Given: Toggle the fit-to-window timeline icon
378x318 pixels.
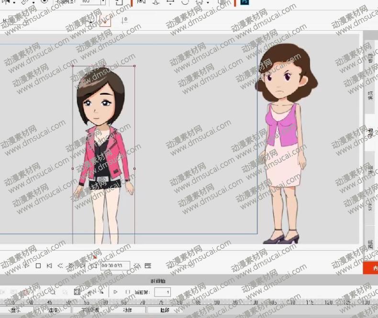Looking at the screenshot, I should click(77, 292).
